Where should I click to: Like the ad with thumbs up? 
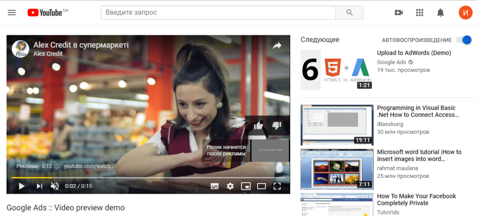[x=258, y=125]
